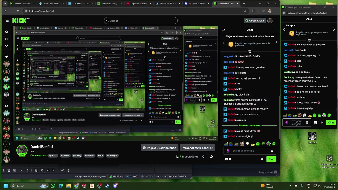Open OBS Studio from the taskbar

pyautogui.click(x=99, y=186)
